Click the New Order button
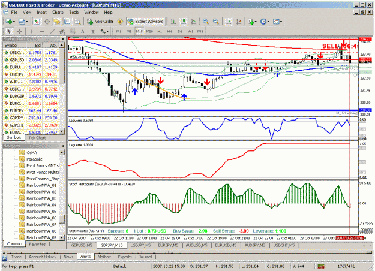Screen dimensions: 375x271 click(100, 22)
